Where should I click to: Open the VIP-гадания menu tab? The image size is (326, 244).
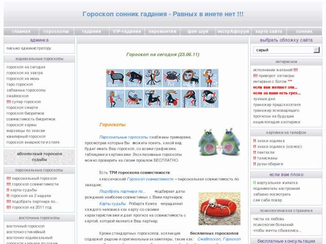point(127,31)
